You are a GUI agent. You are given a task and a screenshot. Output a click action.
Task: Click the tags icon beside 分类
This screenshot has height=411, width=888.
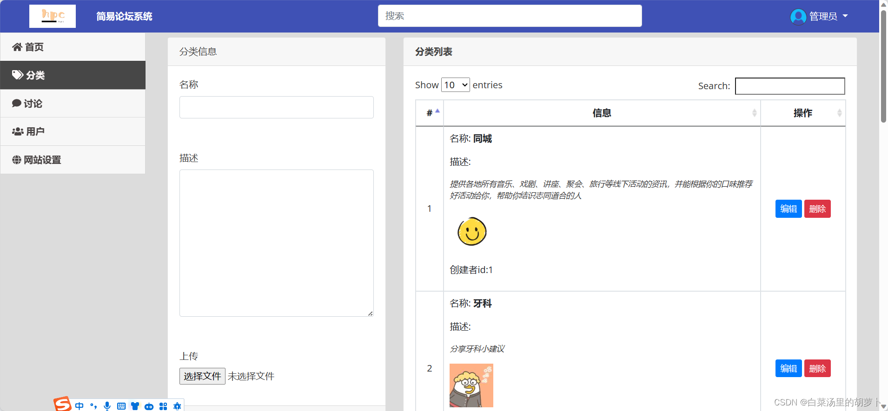tap(18, 75)
